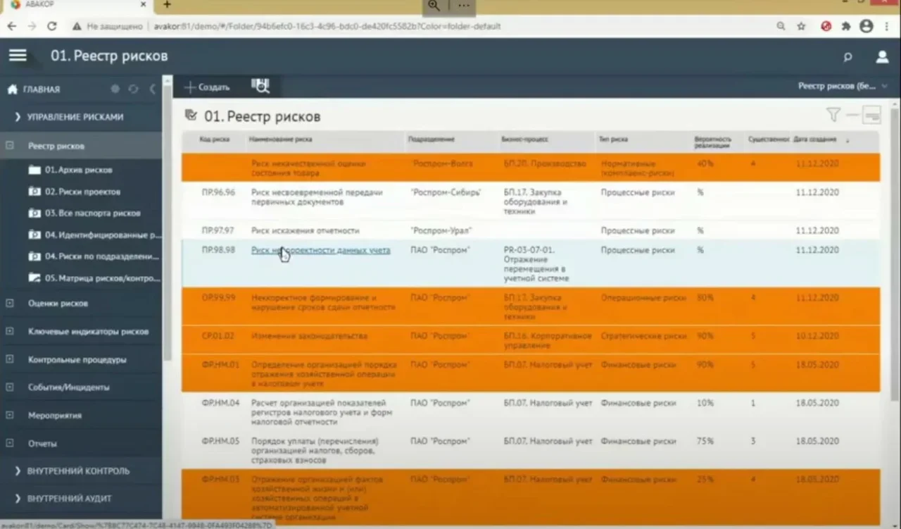
Task: Select 03. Все паспорта рисков in sidebar
Action: tap(92, 213)
